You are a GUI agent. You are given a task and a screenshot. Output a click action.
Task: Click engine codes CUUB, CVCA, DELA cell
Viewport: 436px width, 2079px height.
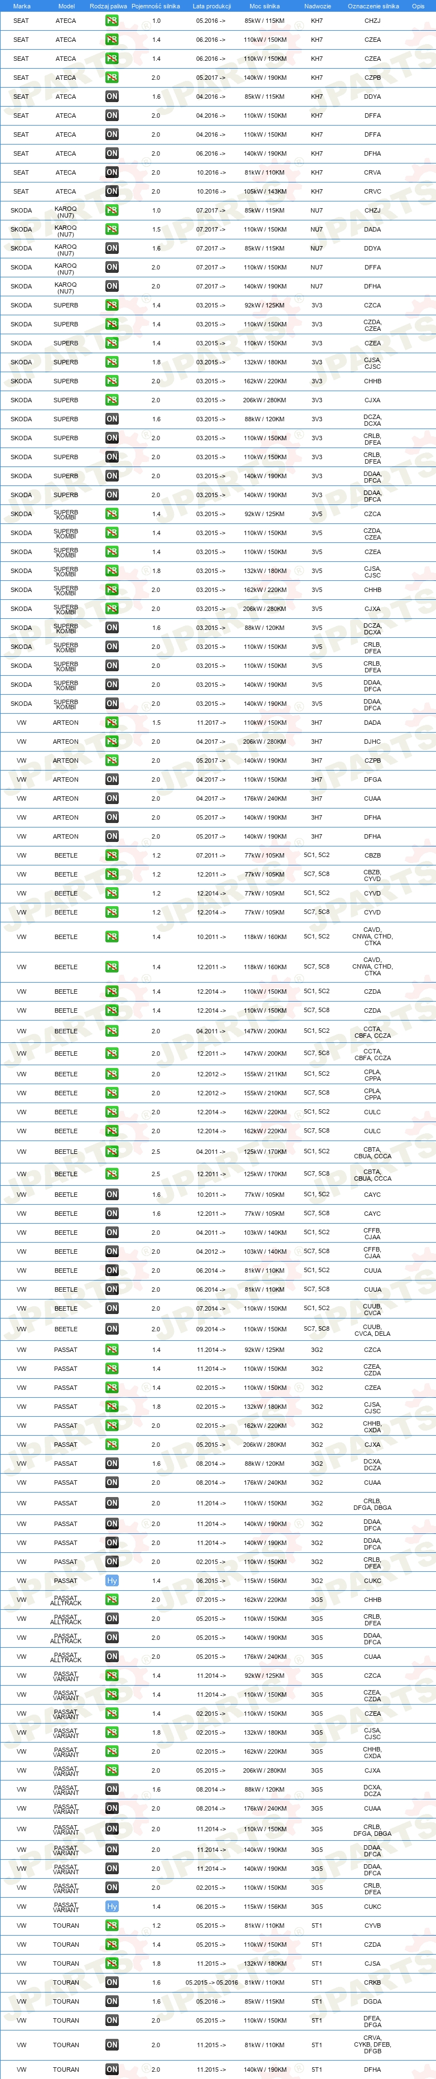click(x=372, y=1329)
